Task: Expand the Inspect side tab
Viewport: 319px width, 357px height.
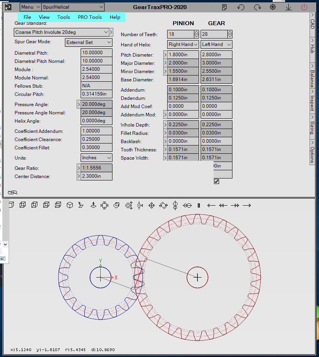Action: (x=312, y=100)
